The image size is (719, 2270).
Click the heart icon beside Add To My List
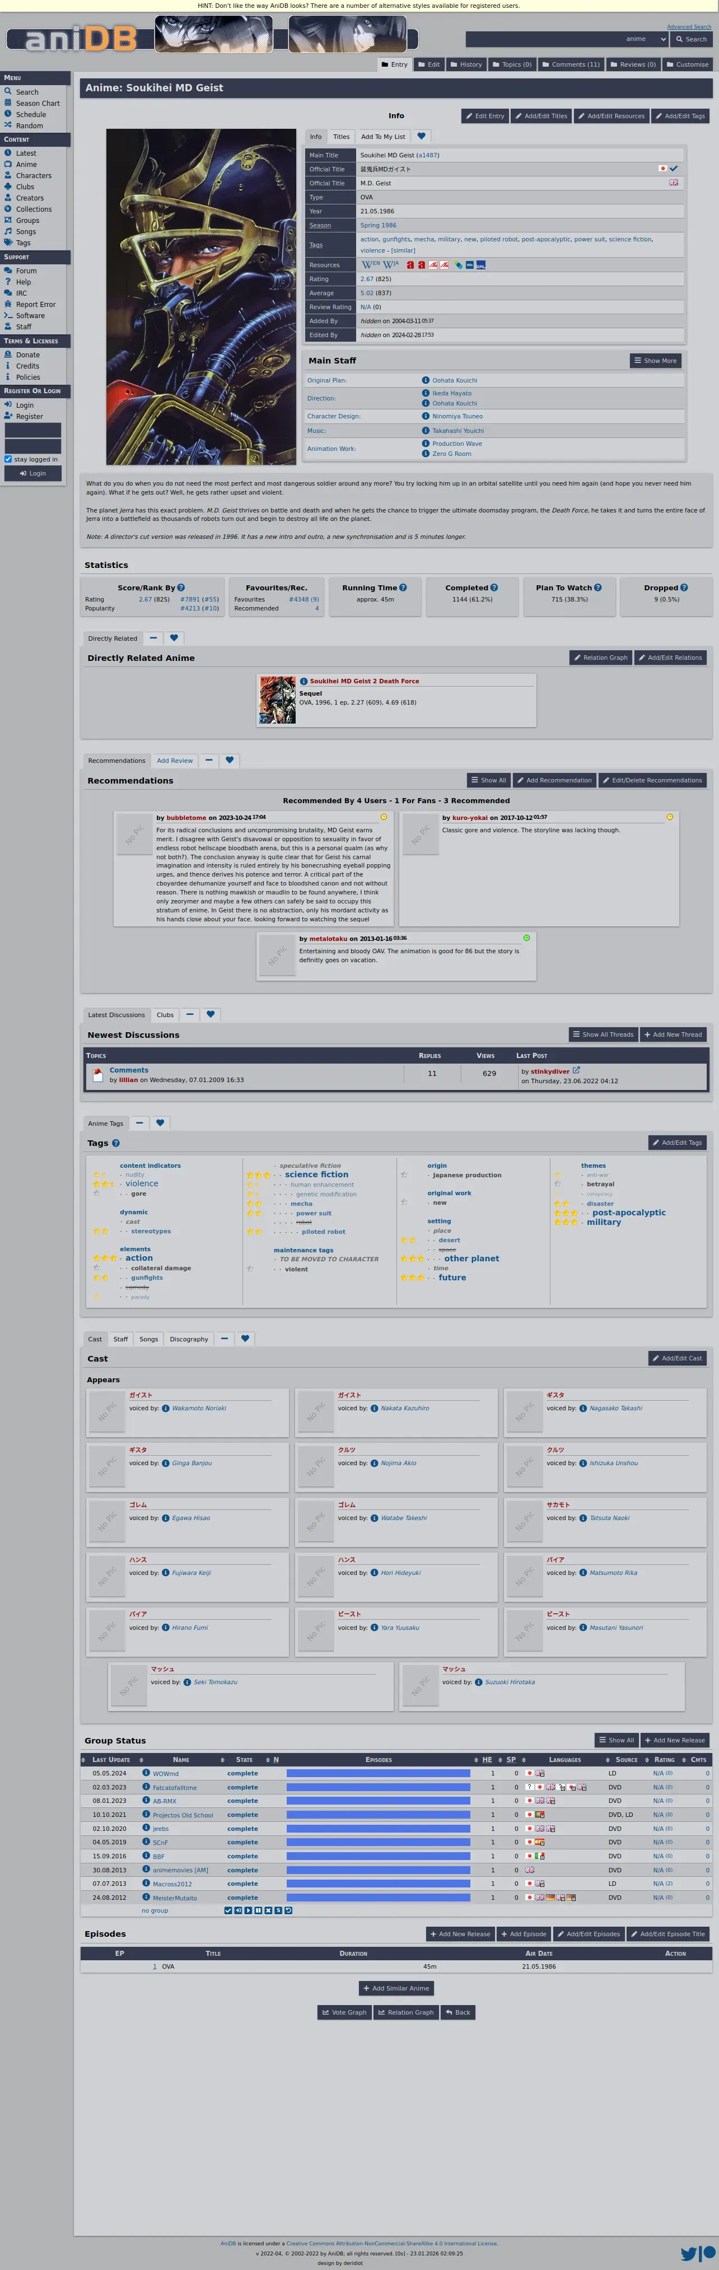(x=421, y=136)
